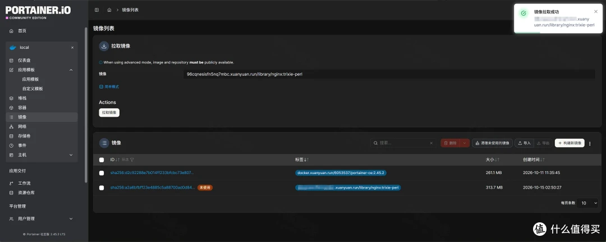The width and height of the screenshot is (606, 242).
Task: Click the 仪表盘 dashboard icon
Action: tap(11, 61)
